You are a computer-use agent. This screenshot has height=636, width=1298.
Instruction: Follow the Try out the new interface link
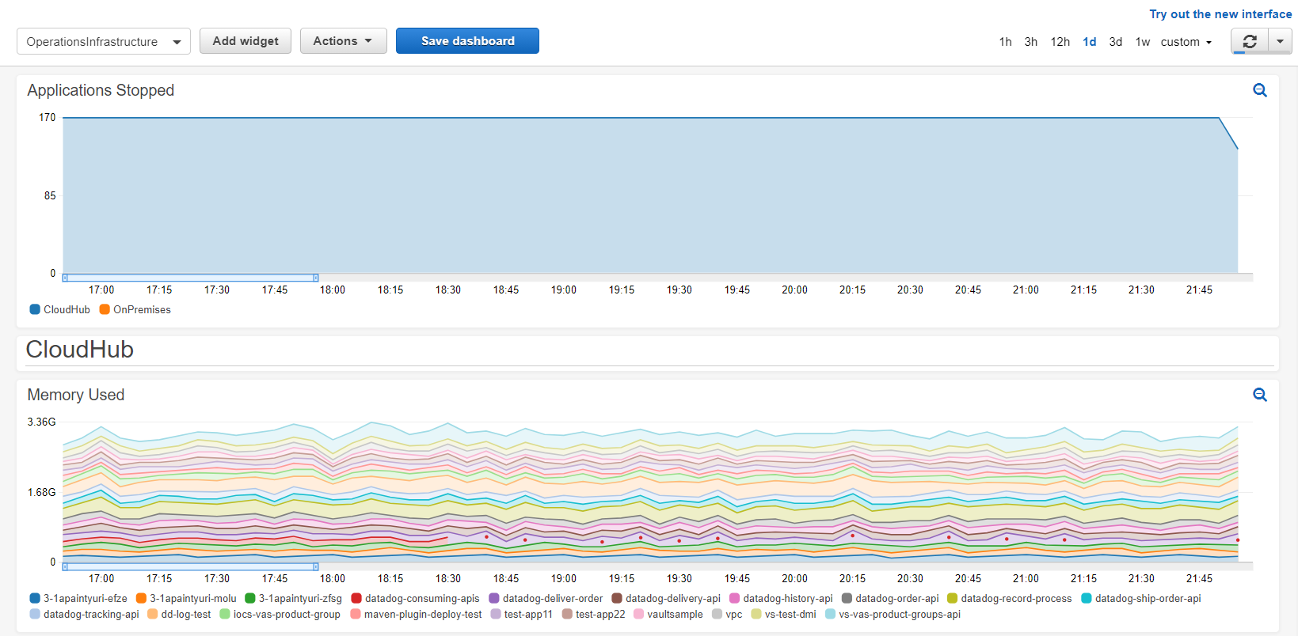coord(1220,14)
